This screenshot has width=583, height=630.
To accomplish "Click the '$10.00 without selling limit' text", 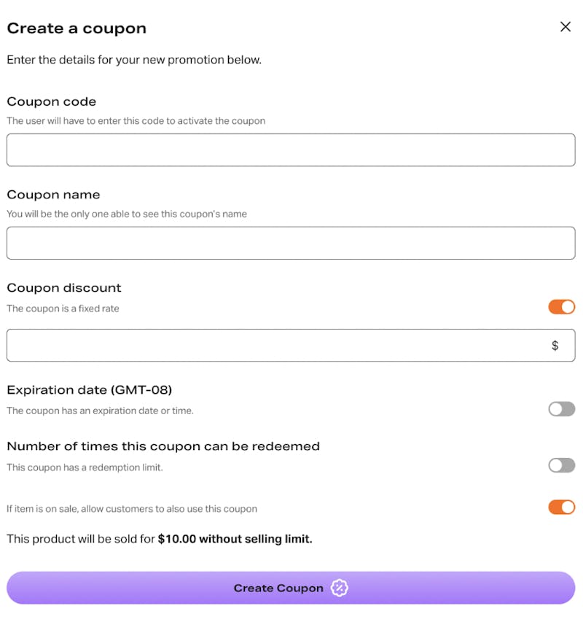I will click(235, 539).
